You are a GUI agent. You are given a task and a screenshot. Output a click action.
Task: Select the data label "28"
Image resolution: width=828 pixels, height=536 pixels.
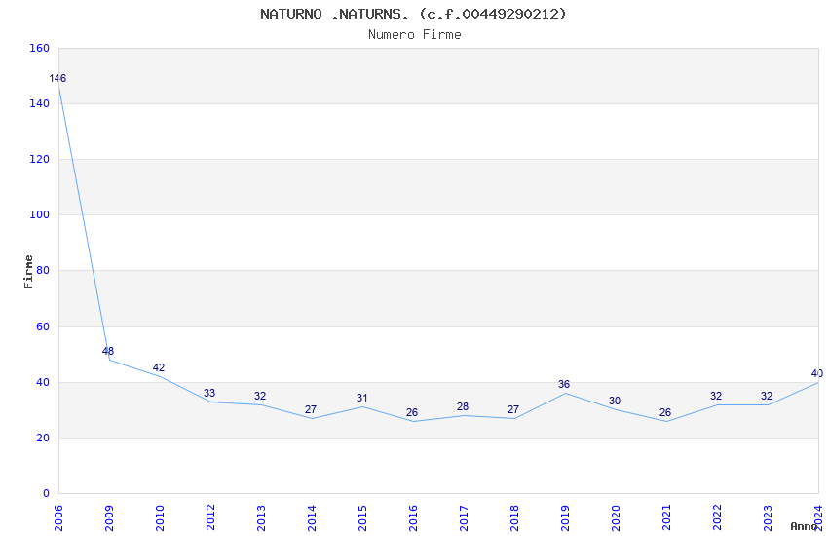463,406
